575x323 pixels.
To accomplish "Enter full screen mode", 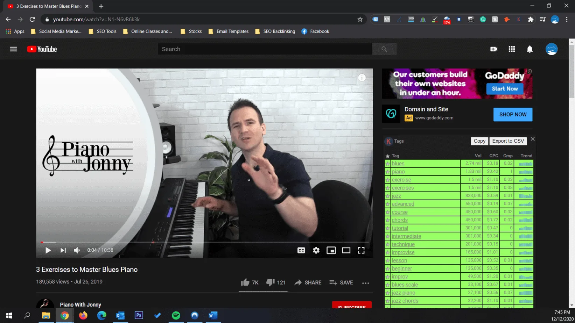I will point(361,250).
